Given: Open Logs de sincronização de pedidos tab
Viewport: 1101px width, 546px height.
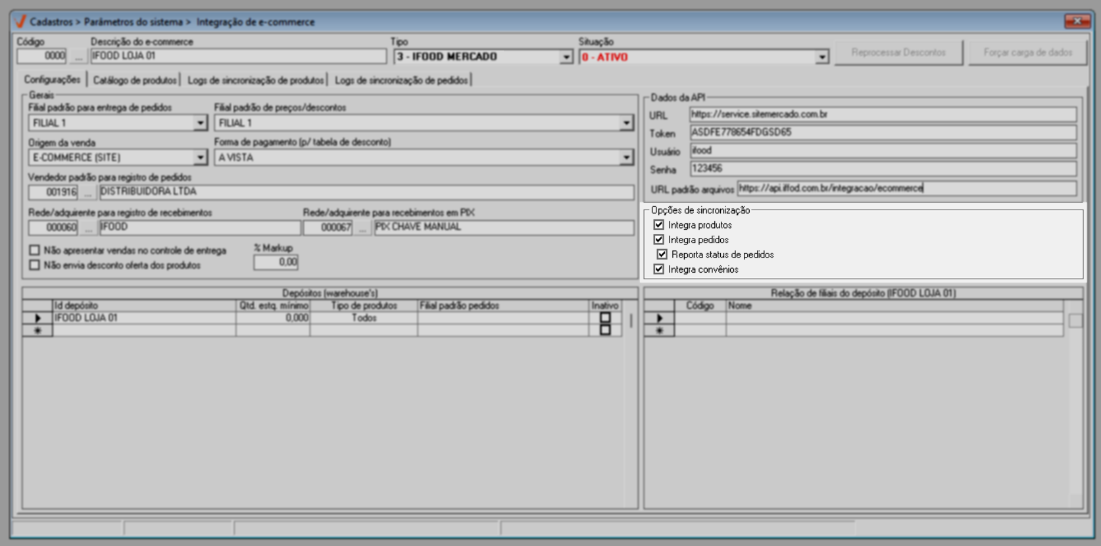Looking at the screenshot, I should point(401,80).
